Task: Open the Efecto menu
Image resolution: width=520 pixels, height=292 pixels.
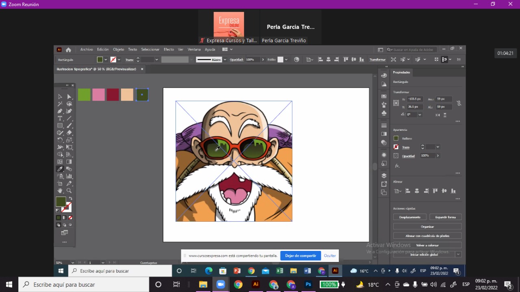Action: click(169, 50)
